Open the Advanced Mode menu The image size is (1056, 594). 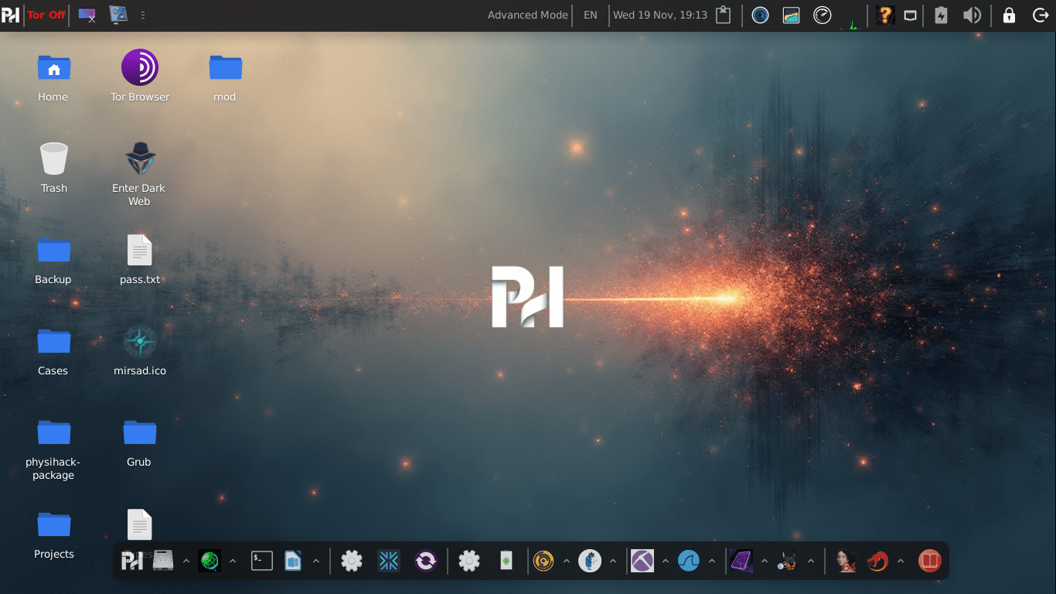click(527, 15)
